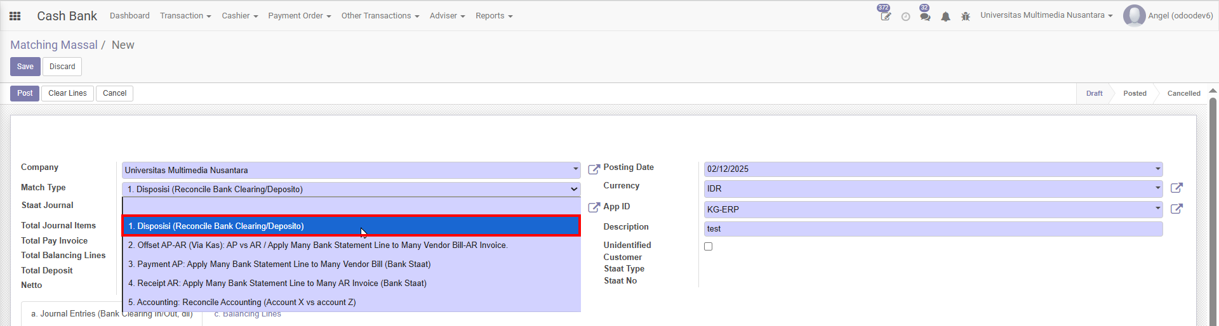The width and height of the screenshot is (1219, 326).
Task: Open the apps grid menu icon
Action: pyautogui.click(x=15, y=16)
